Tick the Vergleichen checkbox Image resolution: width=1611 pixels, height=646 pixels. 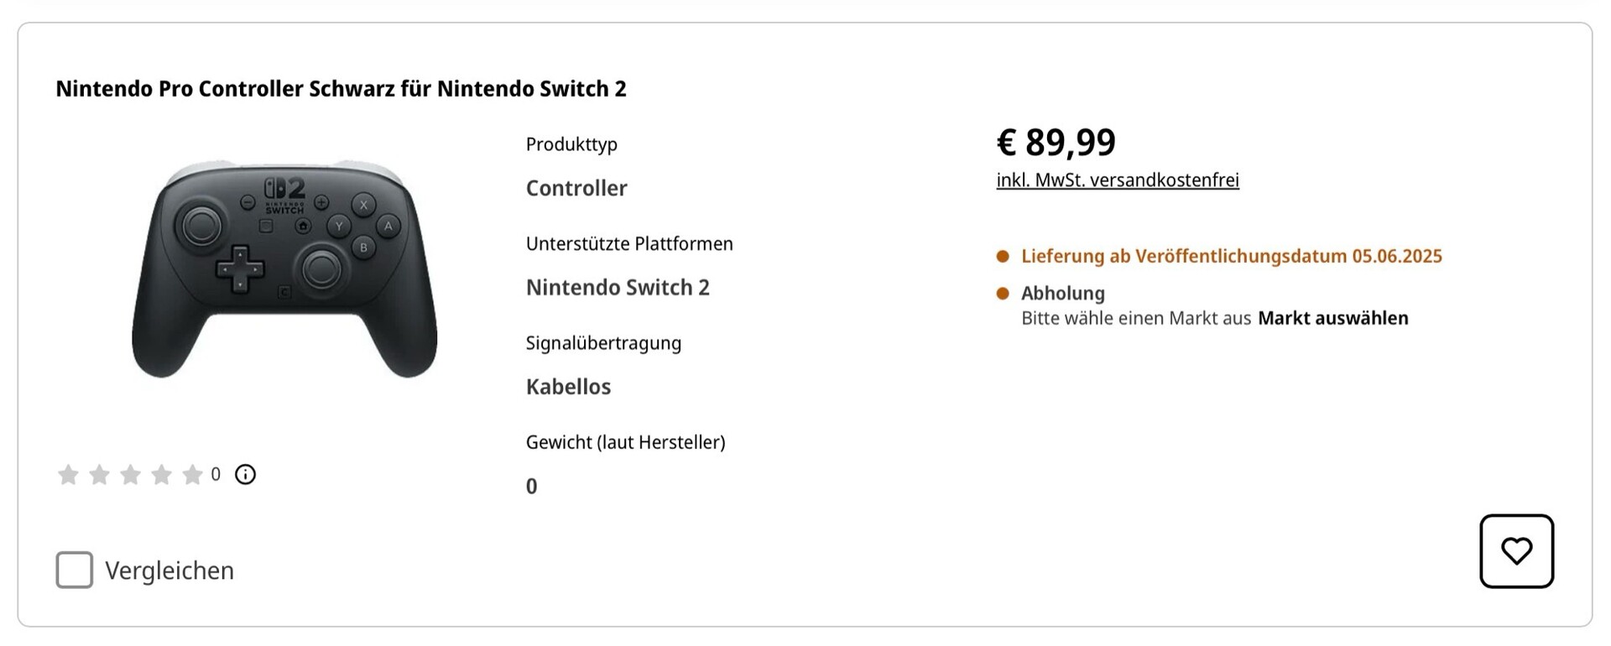tap(75, 570)
